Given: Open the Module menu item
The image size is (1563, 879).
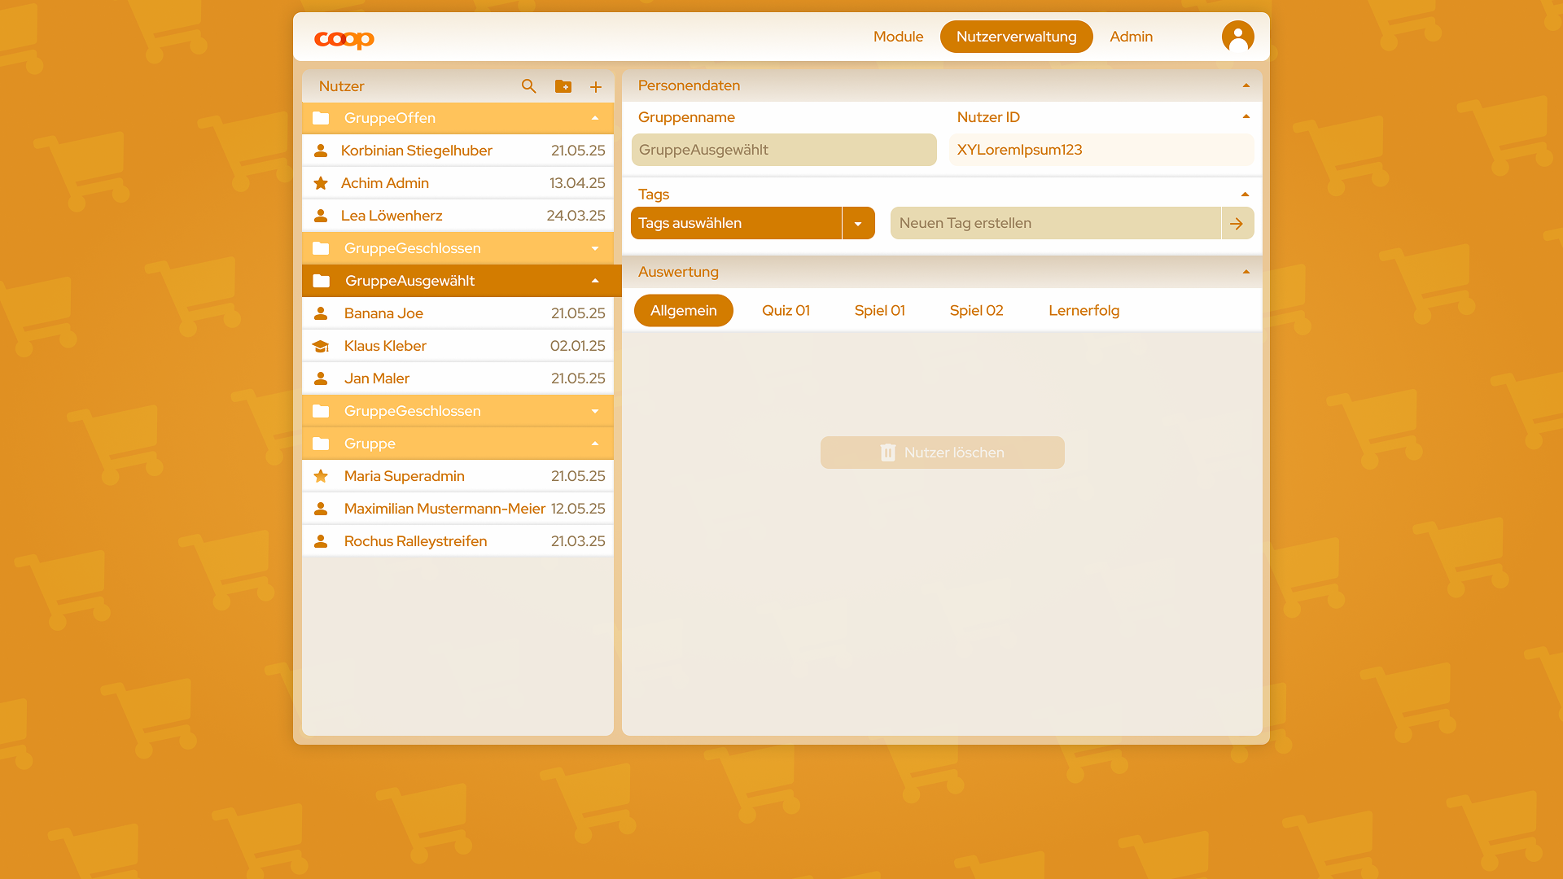Looking at the screenshot, I should click(898, 37).
